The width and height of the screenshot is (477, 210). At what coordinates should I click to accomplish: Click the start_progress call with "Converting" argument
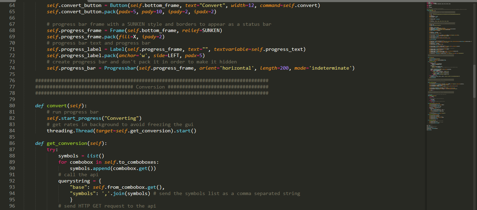[x=81, y=118]
